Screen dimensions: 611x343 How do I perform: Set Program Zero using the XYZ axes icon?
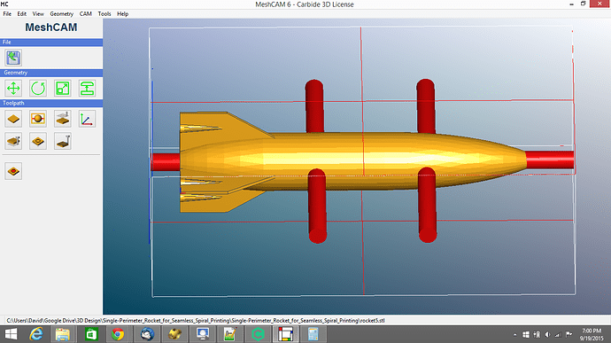click(87, 119)
